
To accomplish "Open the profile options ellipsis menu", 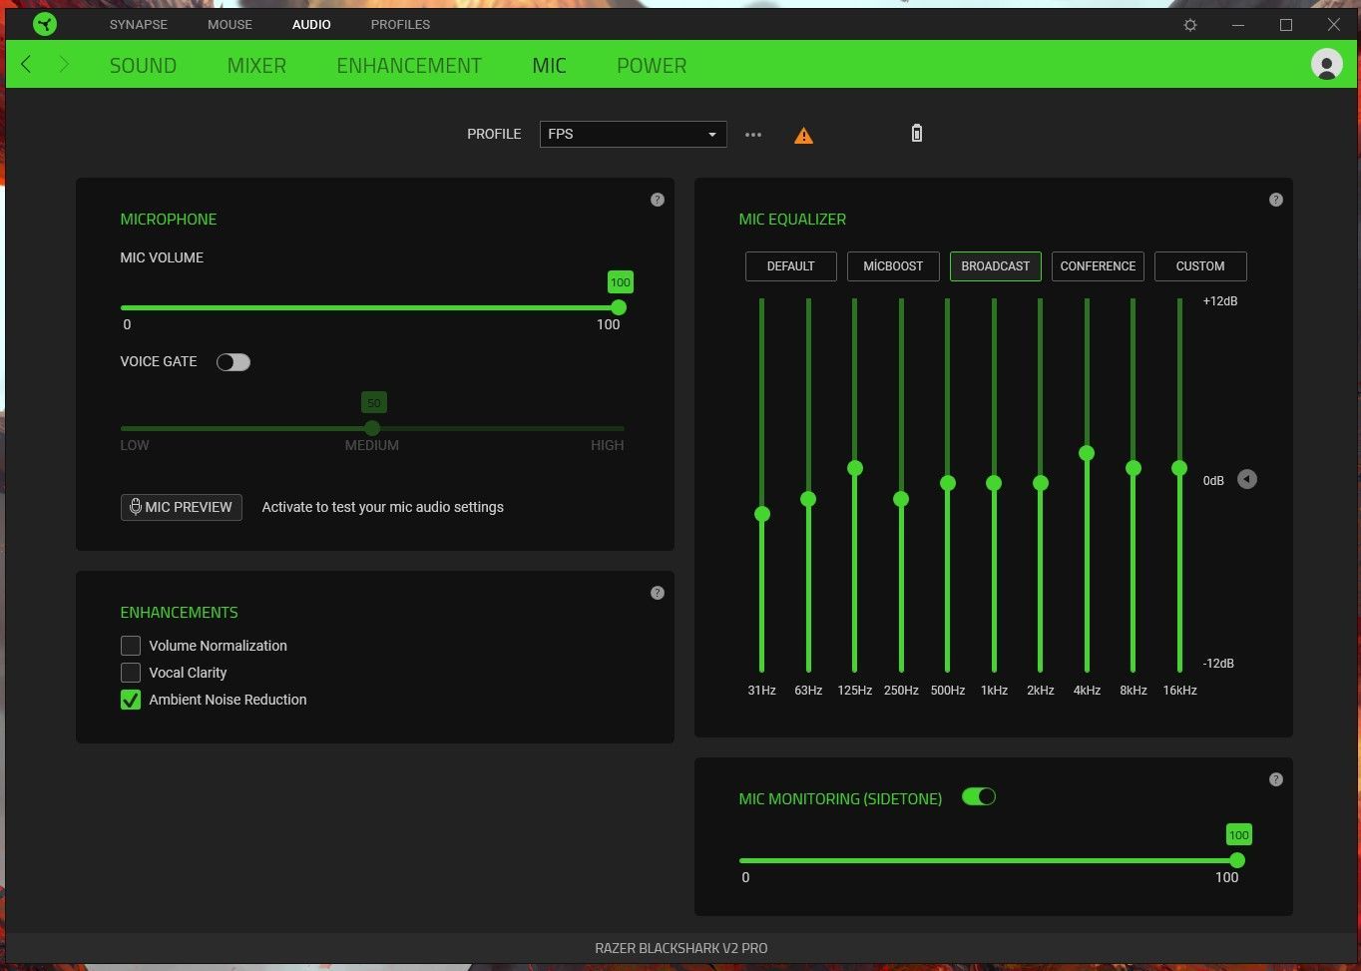I will tap(753, 135).
